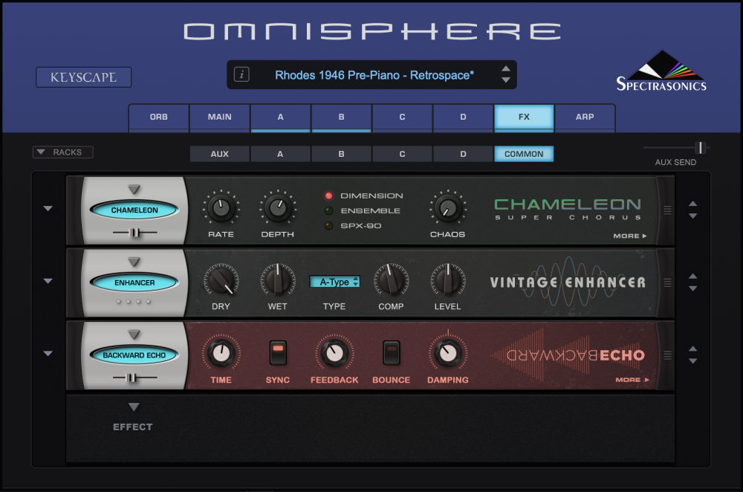The image size is (743, 492).
Task: Switch to the MAIN tab
Action: 220,117
